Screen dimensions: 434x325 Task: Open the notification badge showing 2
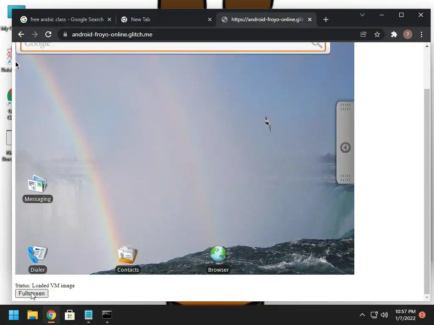[422, 315]
